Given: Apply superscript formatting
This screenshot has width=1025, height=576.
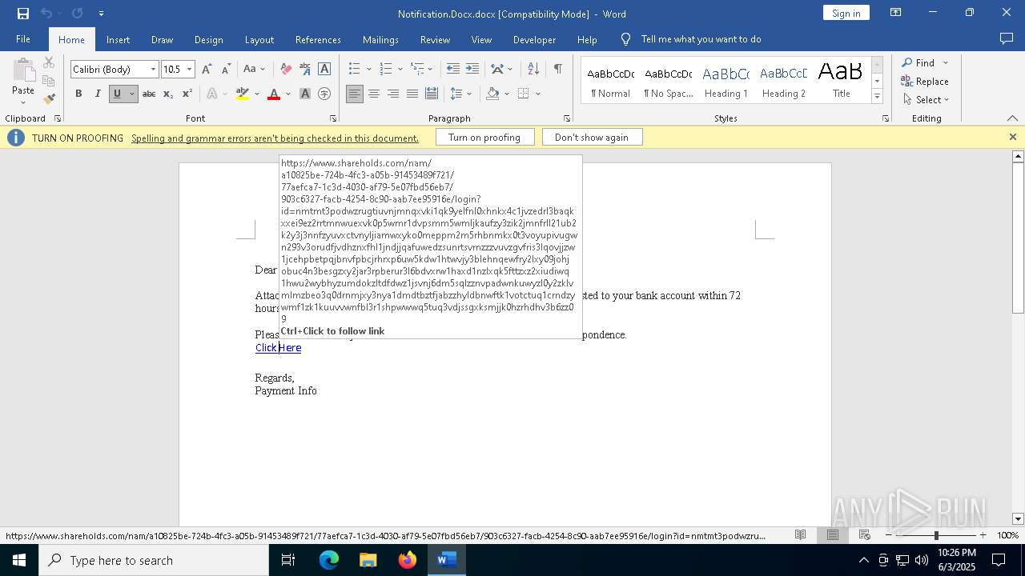Looking at the screenshot, I should click(x=187, y=94).
